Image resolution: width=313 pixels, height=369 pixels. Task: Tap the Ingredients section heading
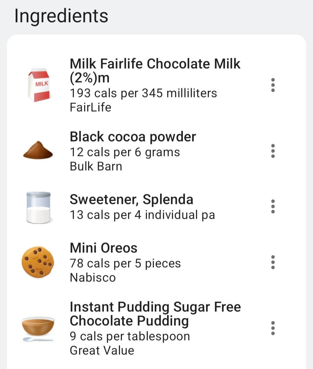[x=61, y=16]
